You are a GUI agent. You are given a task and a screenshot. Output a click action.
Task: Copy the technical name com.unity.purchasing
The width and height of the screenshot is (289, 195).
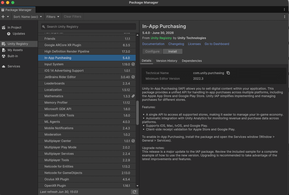click(x=228, y=73)
